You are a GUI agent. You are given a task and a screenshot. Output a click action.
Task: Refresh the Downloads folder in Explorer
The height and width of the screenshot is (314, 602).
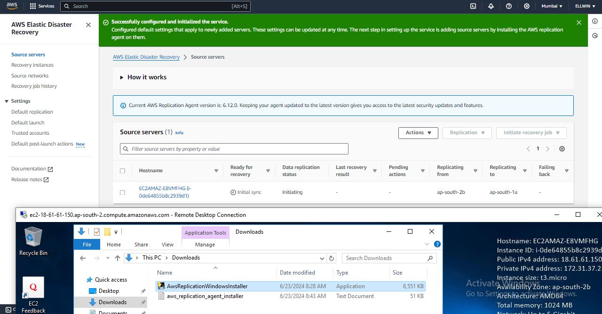coord(332,258)
